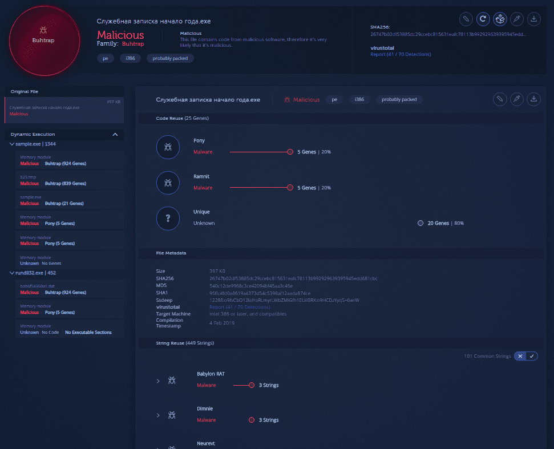Select bab6f58360a1.dat Buhtrap entry

coord(70,289)
